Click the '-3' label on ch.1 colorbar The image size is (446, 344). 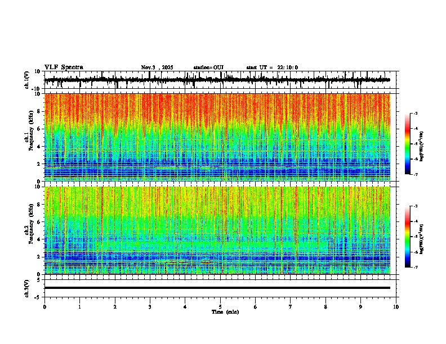416,113
